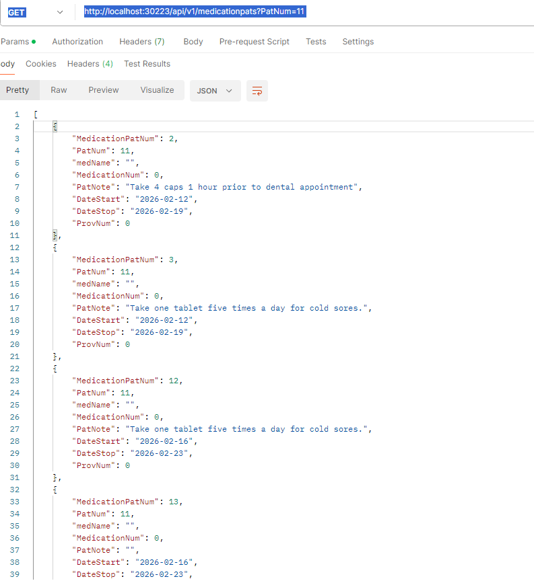Viewport: 534px width, 583px height.
Task: View the response Headers (4) tab
Action: pyautogui.click(x=90, y=64)
